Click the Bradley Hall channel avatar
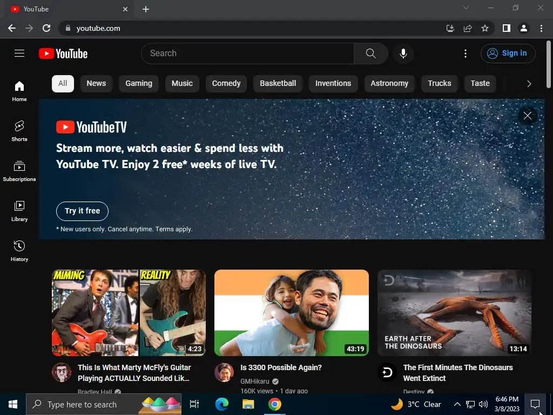 click(62, 372)
